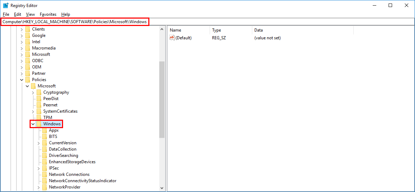
Task: Open the Help menu
Action: pyautogui.click(x=66, y=14)
